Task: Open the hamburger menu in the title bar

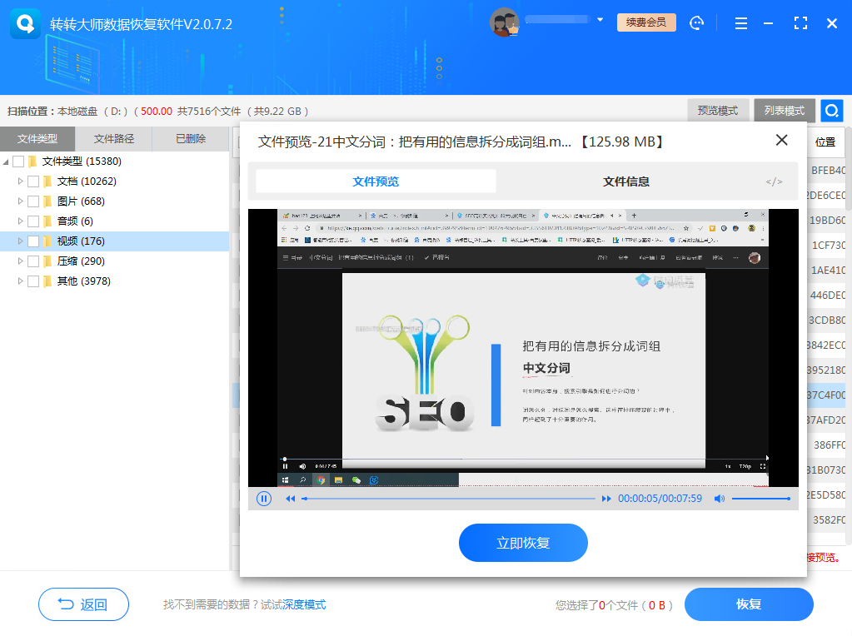Action: click(x=740, y=22)
